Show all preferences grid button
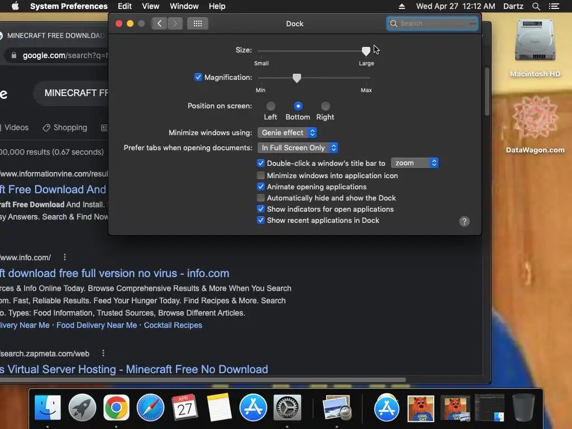 pos(198,23)
